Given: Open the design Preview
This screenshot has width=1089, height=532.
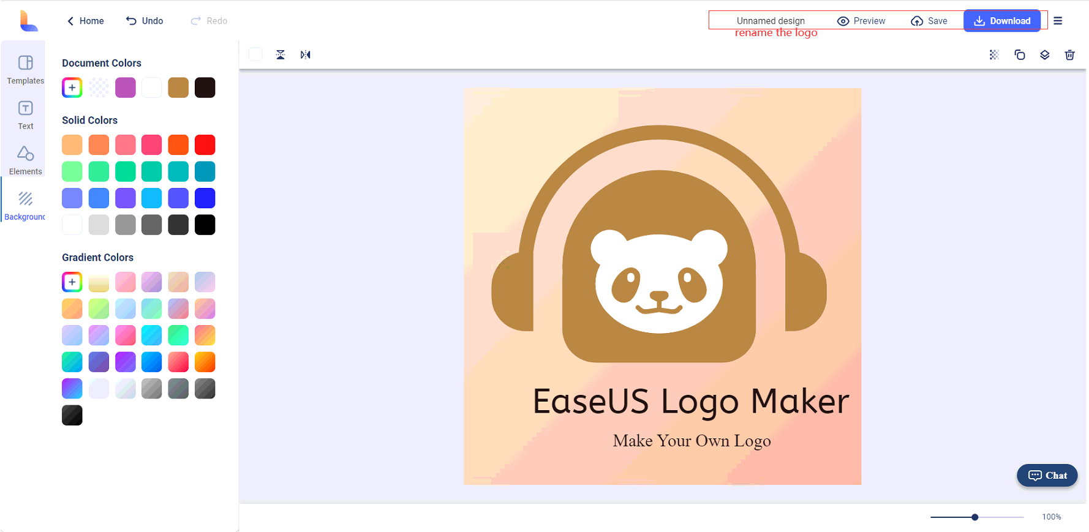Looking at the screenshot, I should [x=861, y=21].
